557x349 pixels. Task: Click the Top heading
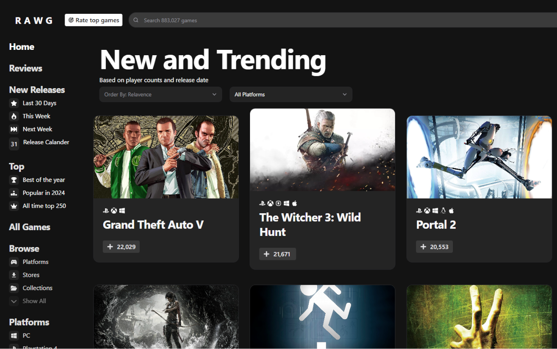[x=16, y=166]
